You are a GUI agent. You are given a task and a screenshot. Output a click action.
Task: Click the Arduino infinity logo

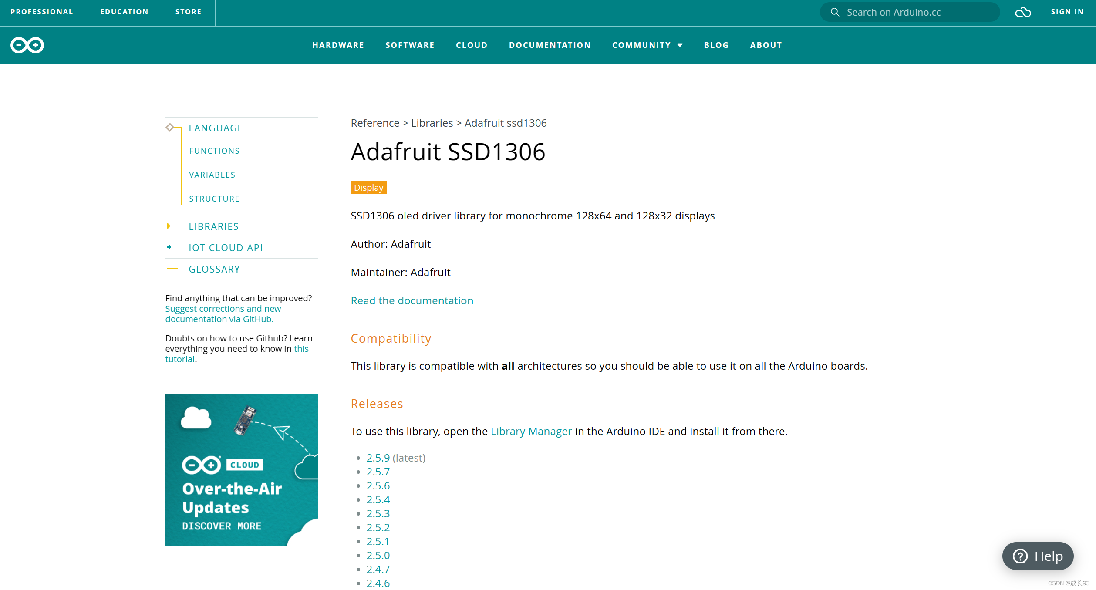pos(27,45)
